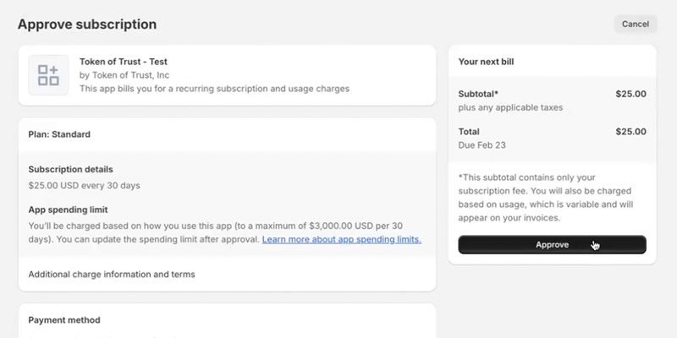Cancel the subscription approval
Image resolution: width=677 pixels, height=338 pixels.
[x=636, y=25]
